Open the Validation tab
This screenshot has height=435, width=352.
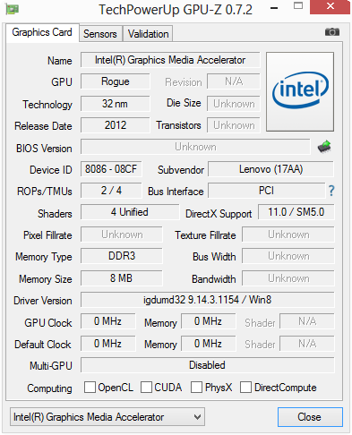pos(148,34)
